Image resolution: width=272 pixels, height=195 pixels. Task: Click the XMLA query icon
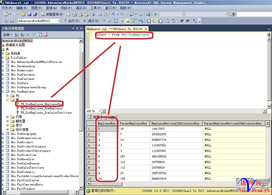point(86,14)
